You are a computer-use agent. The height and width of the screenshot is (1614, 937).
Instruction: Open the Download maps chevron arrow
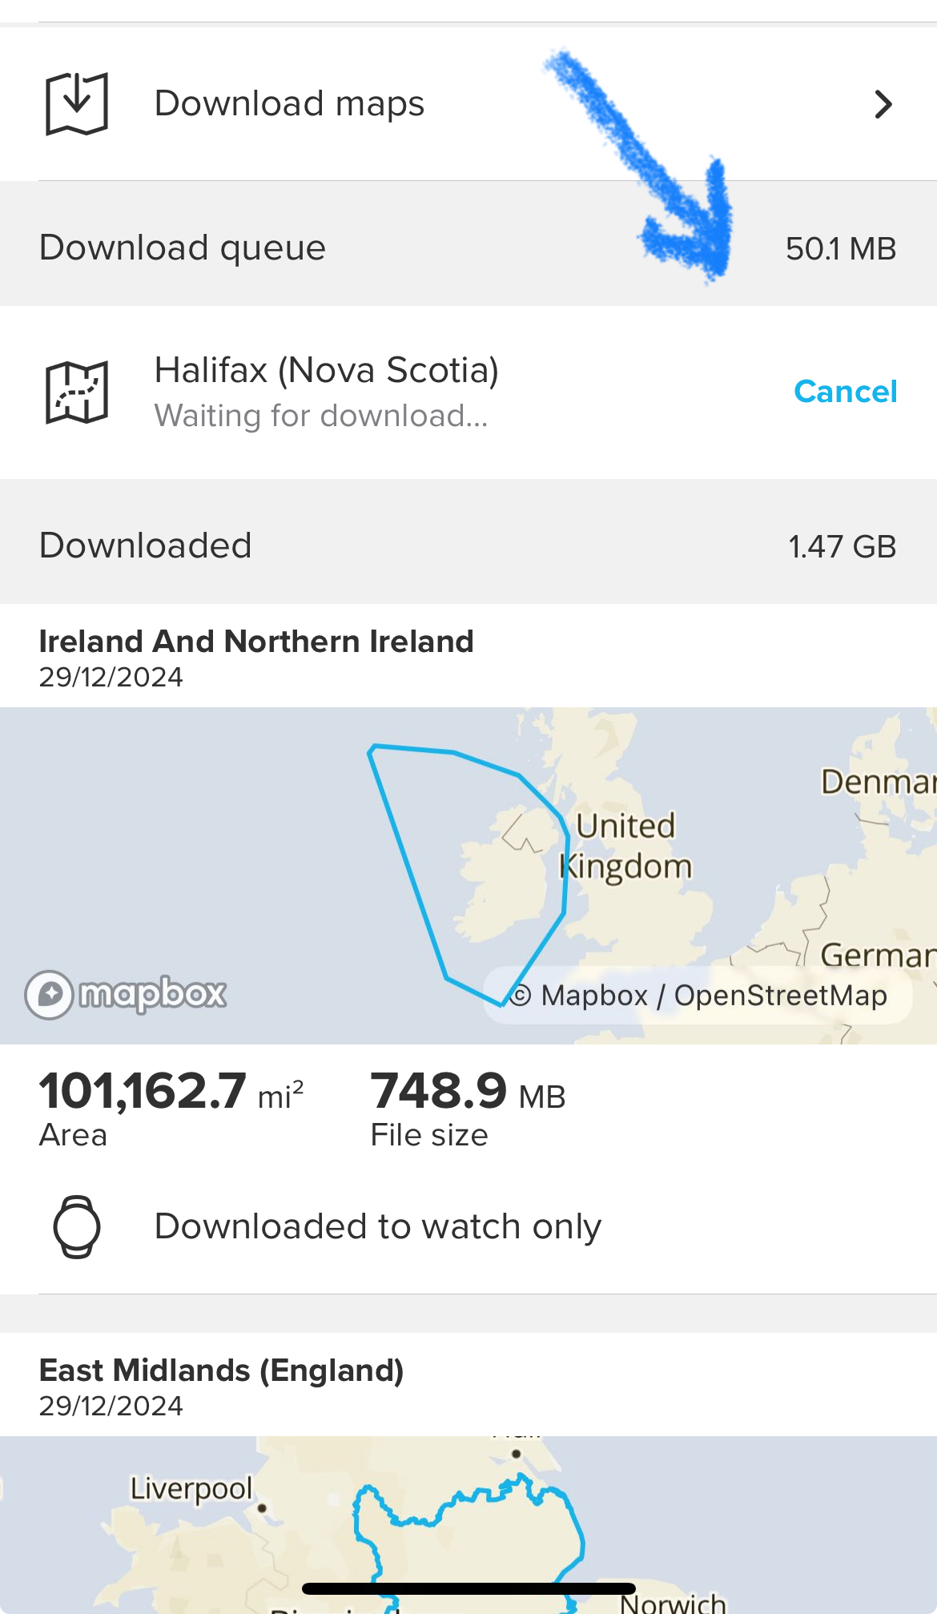tap(883, 104)
